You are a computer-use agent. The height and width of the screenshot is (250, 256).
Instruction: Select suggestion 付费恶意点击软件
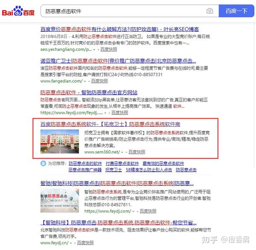[x=122, y=164]
